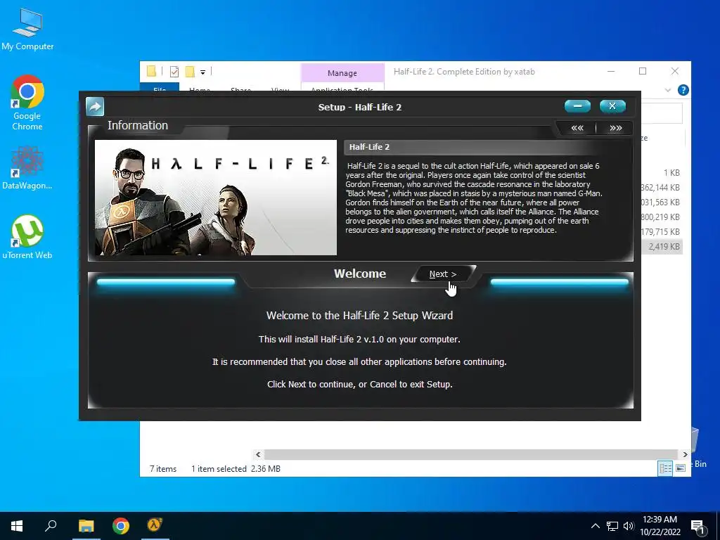Image resolution: width=720 pixels, height=540 pixels.
Task: Click the folder icon in Explorer title bar
Action: tap(151, 71)
